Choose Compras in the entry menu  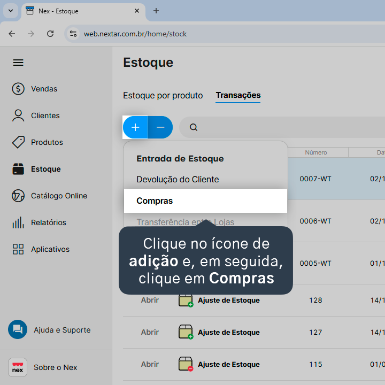point(205,201)
